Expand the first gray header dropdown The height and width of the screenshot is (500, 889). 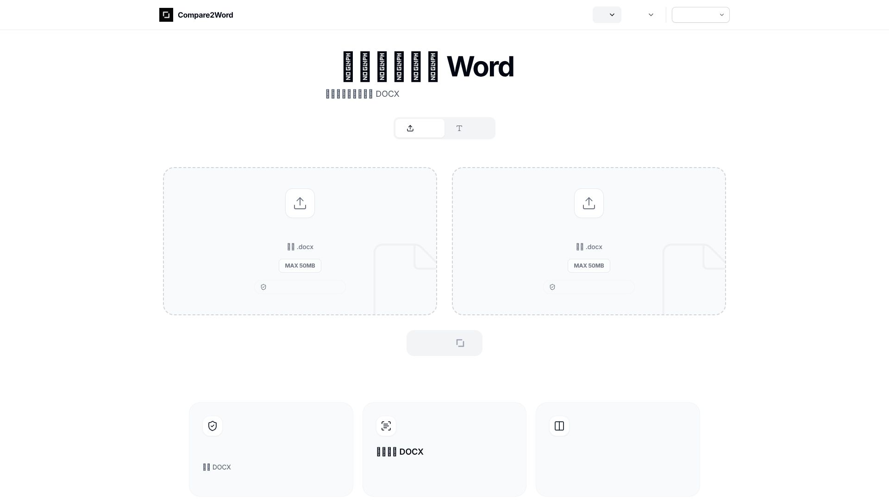click(x=607, y=15)
